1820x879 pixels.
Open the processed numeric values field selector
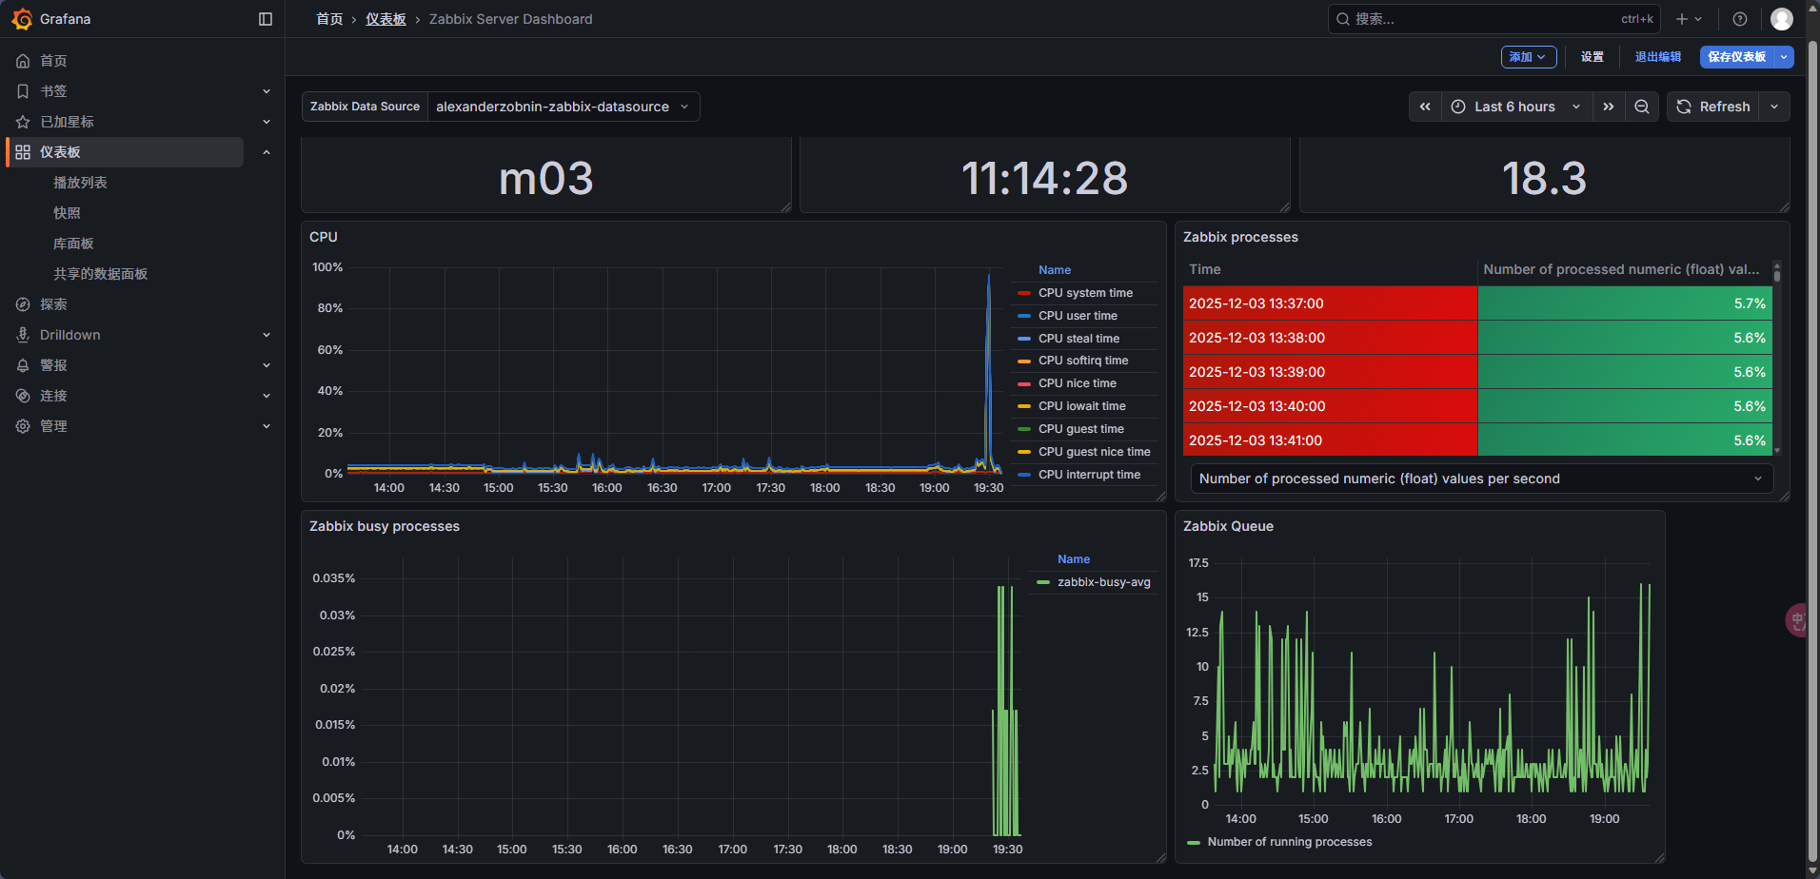[x=1482, y=479]
